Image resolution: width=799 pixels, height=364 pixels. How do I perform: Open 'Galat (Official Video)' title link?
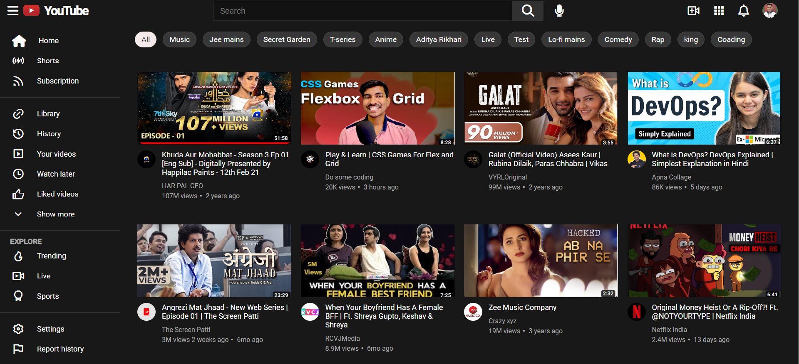point(548,159)
